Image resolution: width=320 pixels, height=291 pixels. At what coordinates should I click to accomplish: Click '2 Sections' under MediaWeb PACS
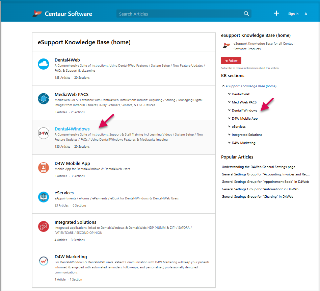coord(78,112)
